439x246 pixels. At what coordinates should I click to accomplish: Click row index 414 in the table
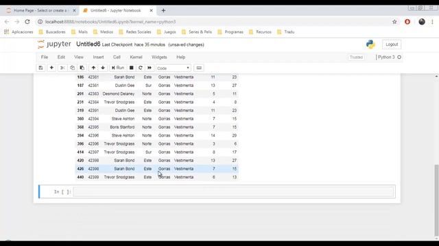[x=80, y=152]
